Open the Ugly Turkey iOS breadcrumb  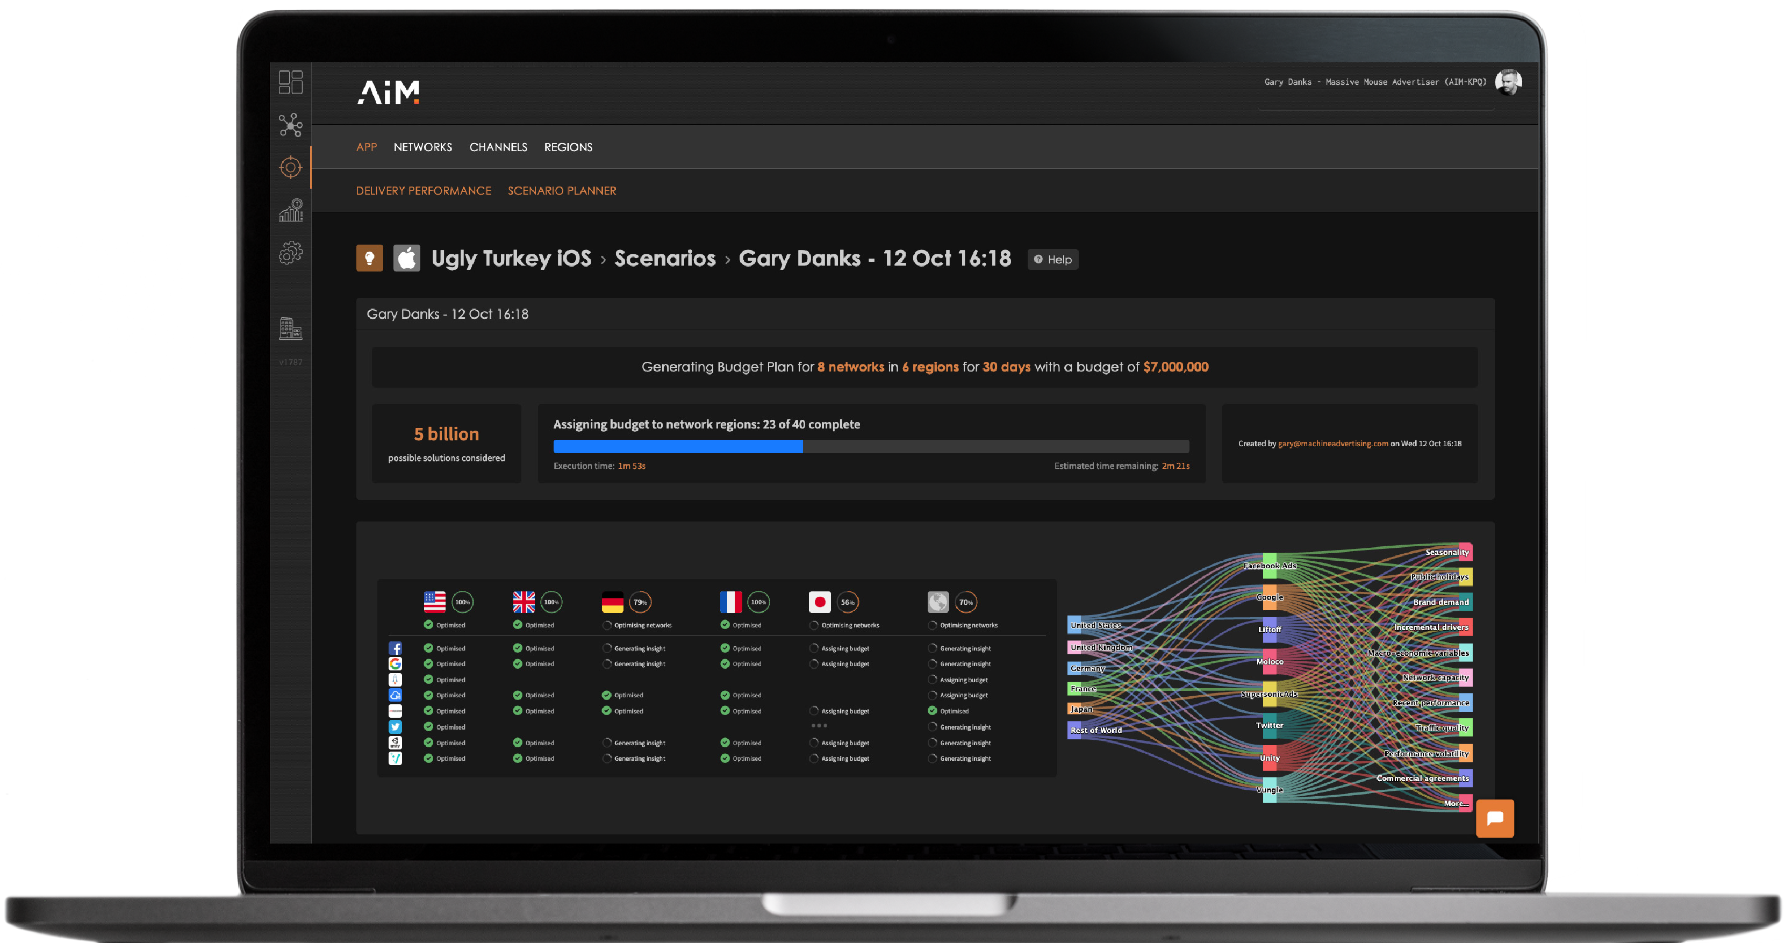[x=511, y=258]
